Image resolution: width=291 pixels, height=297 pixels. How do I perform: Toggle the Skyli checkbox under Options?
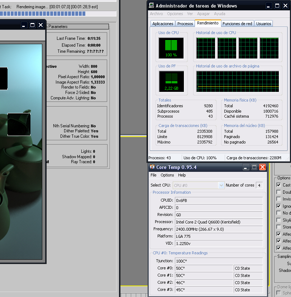click(x=278, y=220)
